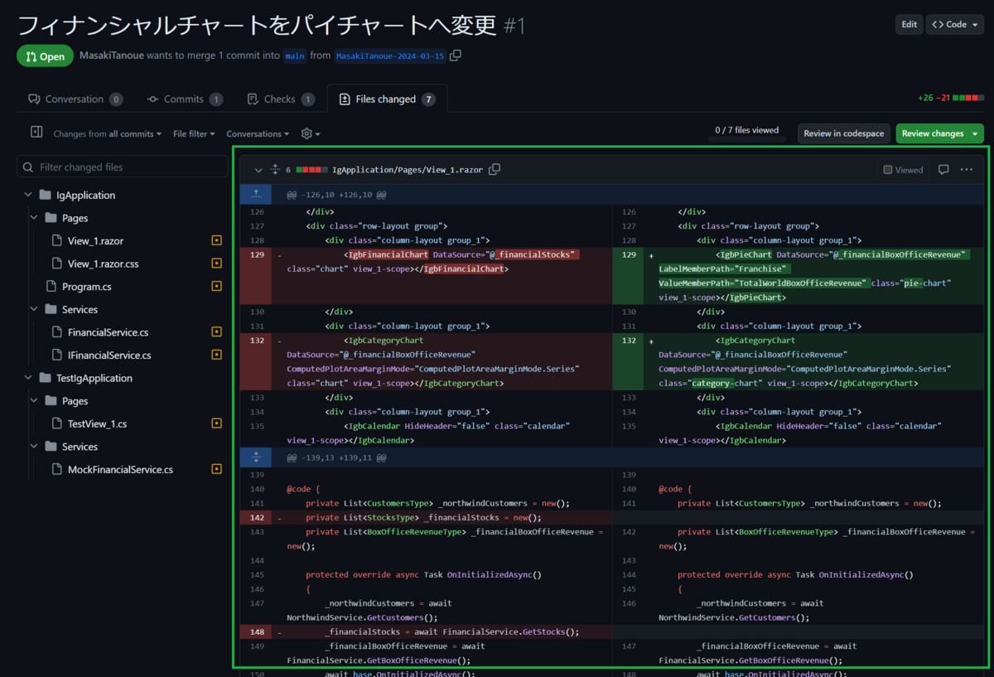Collapse the View_1.razor file diff chevron
Screen dimensions: 994x677
(258, 170)
